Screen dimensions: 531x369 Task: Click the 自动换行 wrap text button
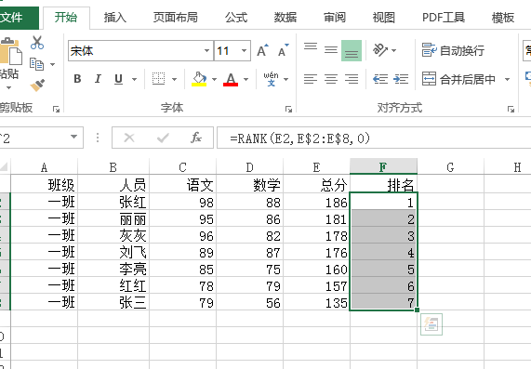tap(453, 50)
